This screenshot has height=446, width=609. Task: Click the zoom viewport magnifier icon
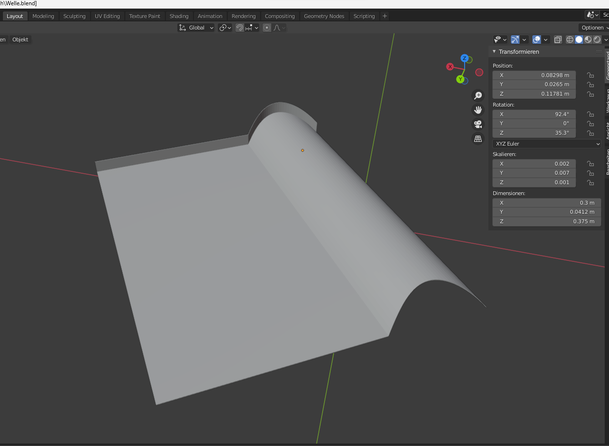coord(477,96)
